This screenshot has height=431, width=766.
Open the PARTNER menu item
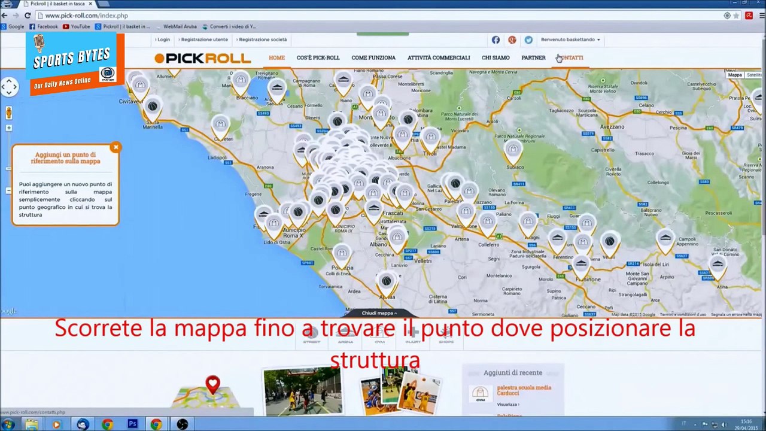point(533,58)
